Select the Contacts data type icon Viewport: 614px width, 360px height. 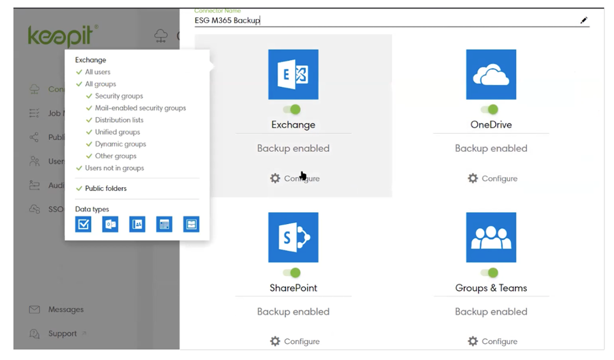pyautogui.click(x=137, y=225)
